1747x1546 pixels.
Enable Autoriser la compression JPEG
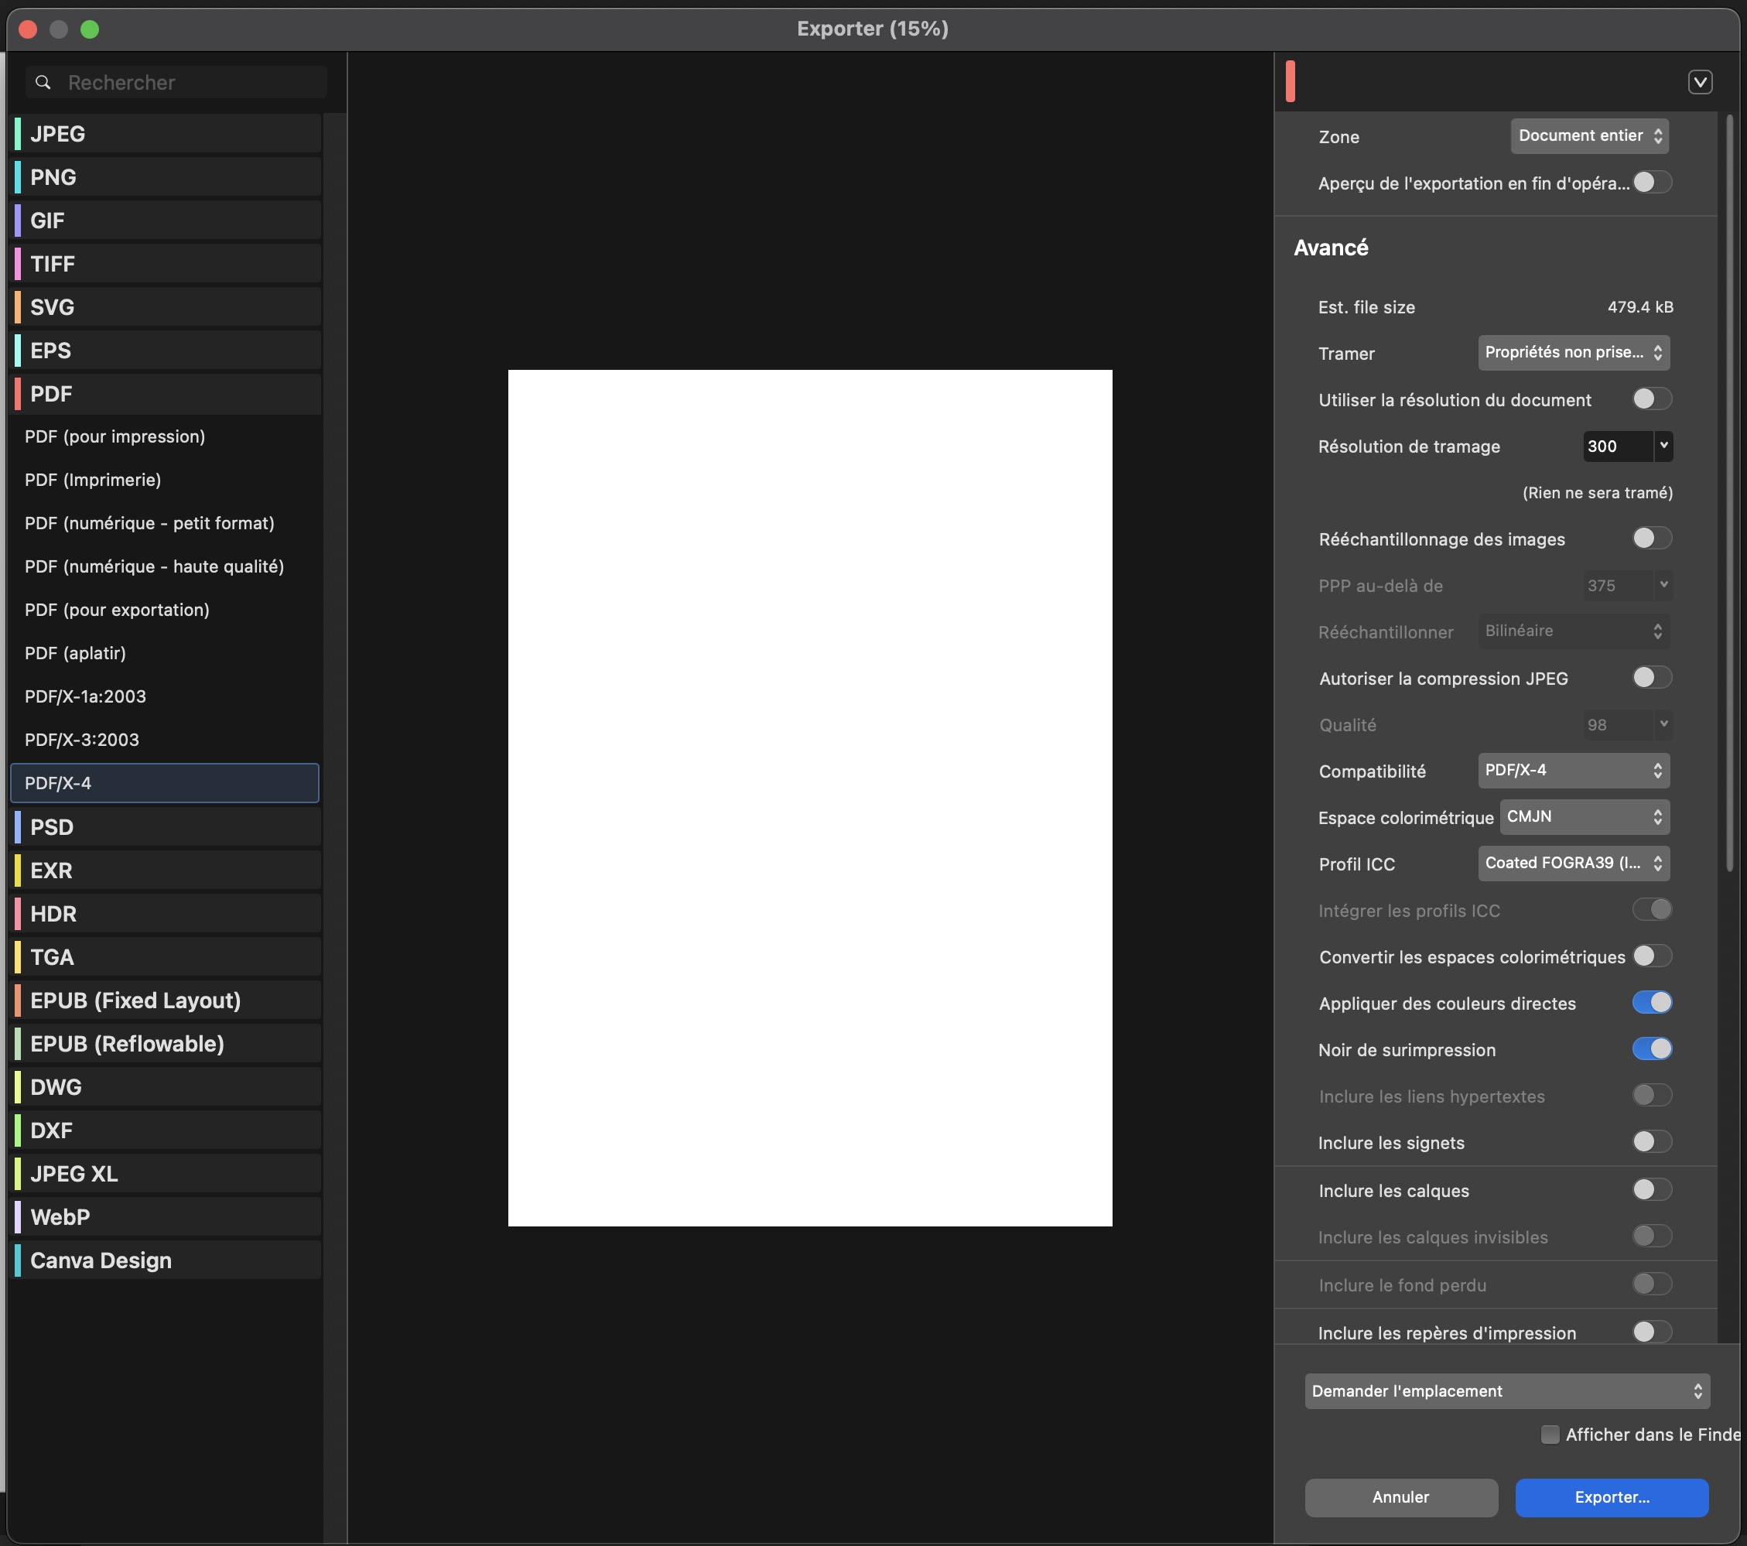point(1650,679)
